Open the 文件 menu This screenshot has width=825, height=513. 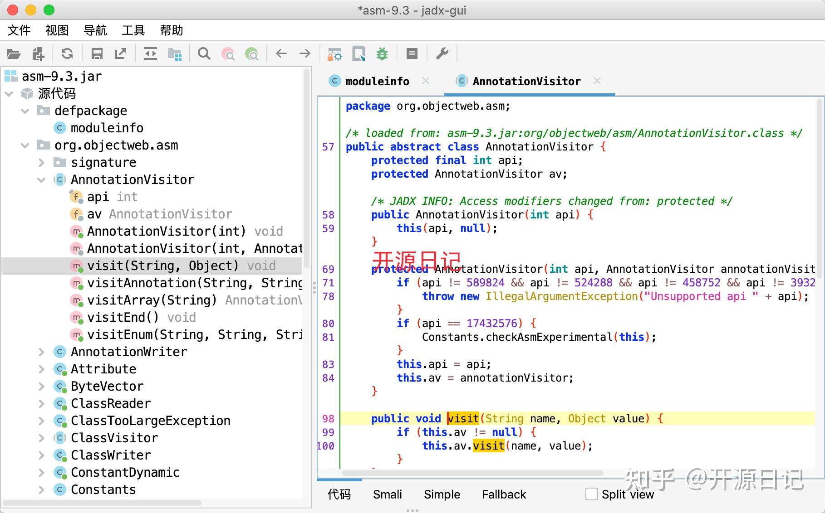(x=19, y=30)
